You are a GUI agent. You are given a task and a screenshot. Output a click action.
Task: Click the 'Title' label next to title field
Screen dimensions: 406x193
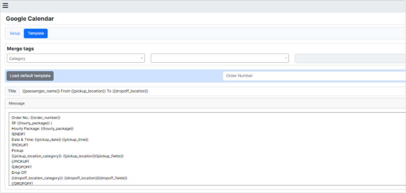12,91
